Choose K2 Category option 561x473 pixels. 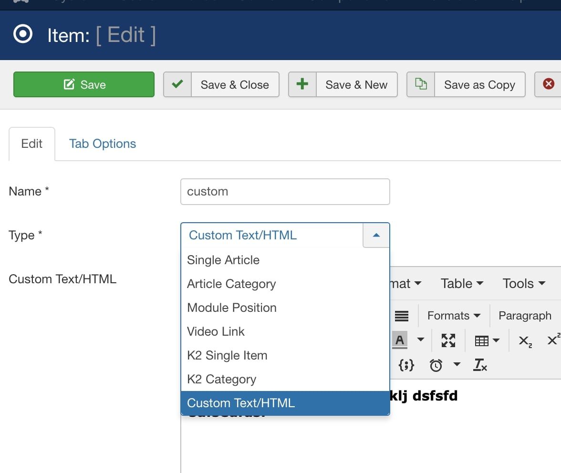[285, 380]
